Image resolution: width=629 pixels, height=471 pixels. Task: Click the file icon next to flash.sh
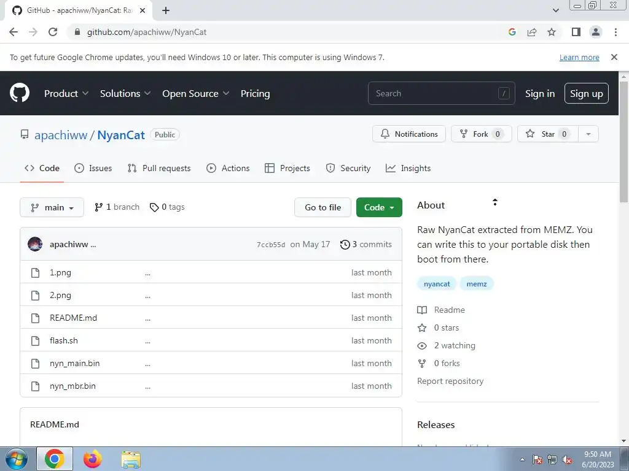click(x=35, y=341)
